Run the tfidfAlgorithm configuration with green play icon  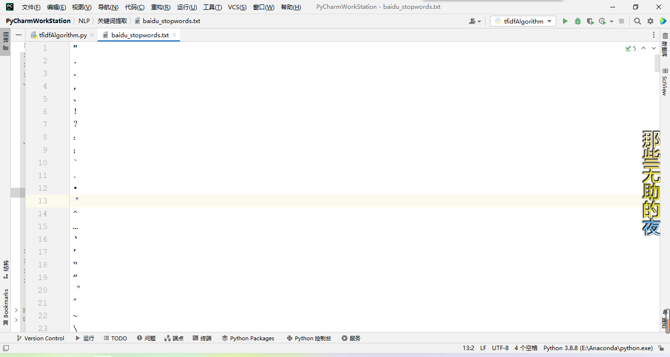pos(565,21)
